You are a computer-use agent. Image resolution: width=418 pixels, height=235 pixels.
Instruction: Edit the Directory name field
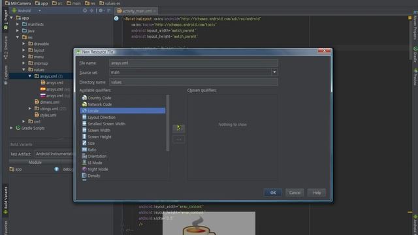[x=193, y=82]
